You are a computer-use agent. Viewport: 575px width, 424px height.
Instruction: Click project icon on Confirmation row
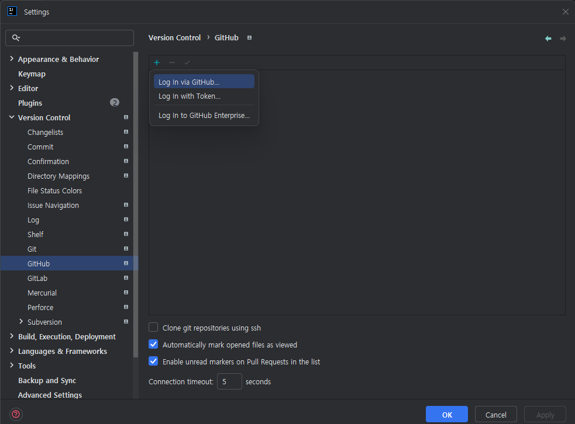pos(126,161)
